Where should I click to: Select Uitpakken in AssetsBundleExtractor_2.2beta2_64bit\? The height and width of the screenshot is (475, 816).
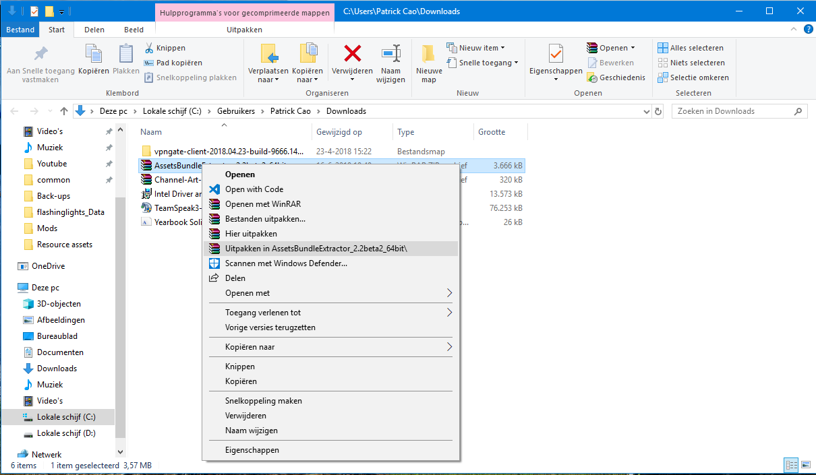pos(330,249)
